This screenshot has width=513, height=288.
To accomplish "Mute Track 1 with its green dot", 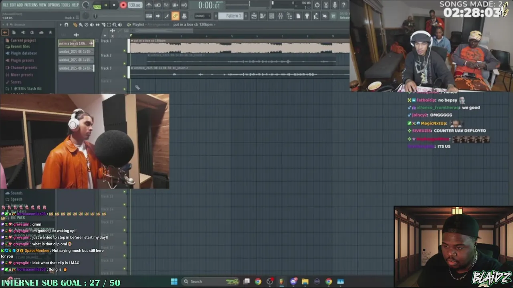I will pos(125,50).
